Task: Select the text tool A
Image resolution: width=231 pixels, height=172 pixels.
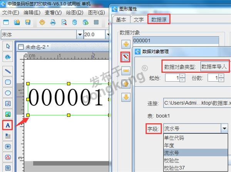Action: coord(8,125)
